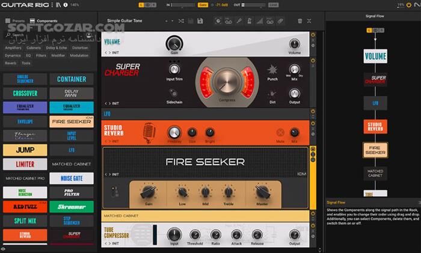The height and width of the screenshot is (253, 421).
Task: Switch to the Components tab
Action: pyautogui.click(x=43, y=20)
